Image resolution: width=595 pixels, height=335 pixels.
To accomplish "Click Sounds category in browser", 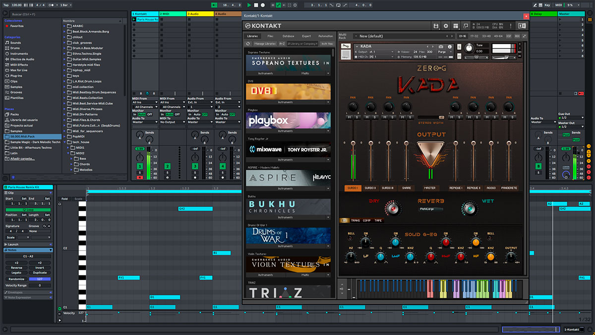I will click(15, 43).
